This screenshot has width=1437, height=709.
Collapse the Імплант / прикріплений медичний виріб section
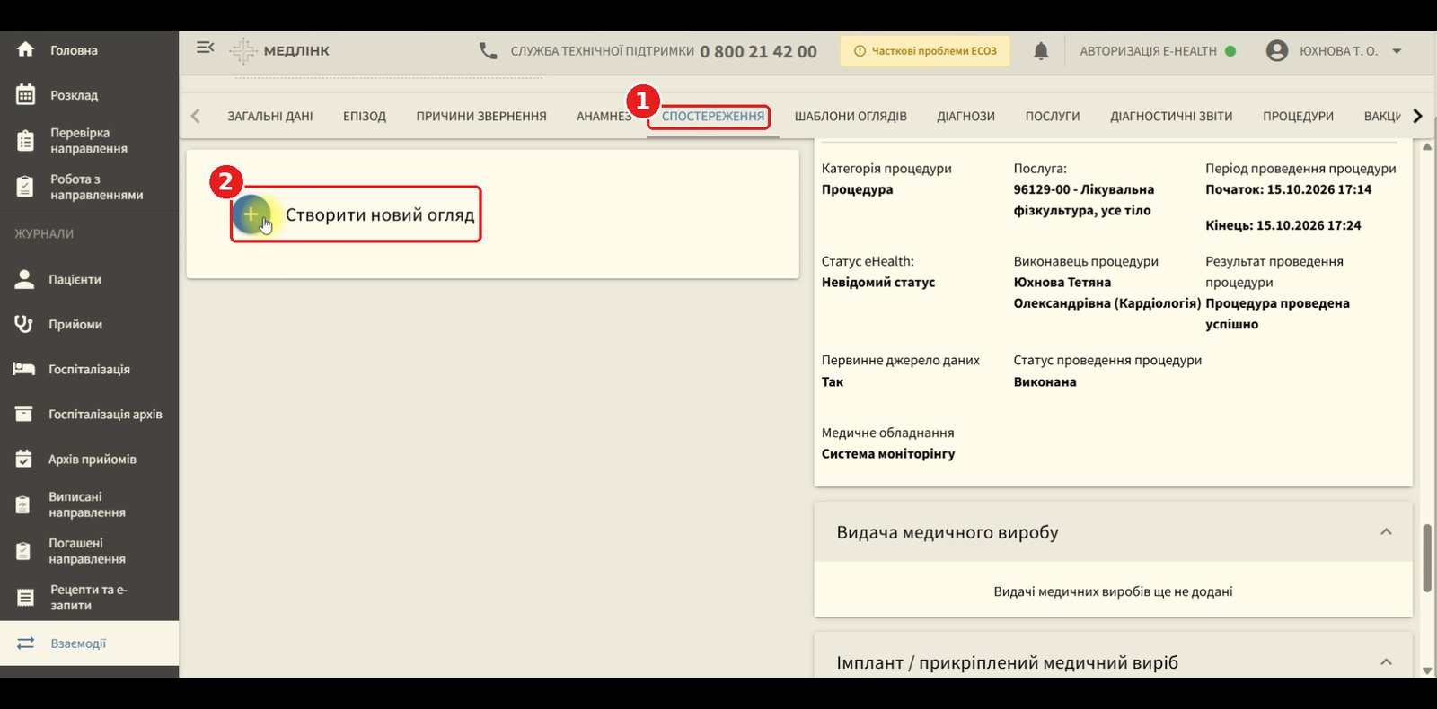(1386, 662)
